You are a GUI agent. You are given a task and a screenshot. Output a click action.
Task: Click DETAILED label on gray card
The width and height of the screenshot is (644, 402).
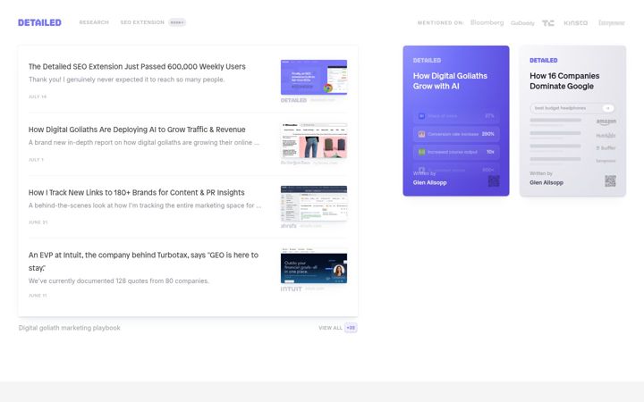click(x=544, y=61)
